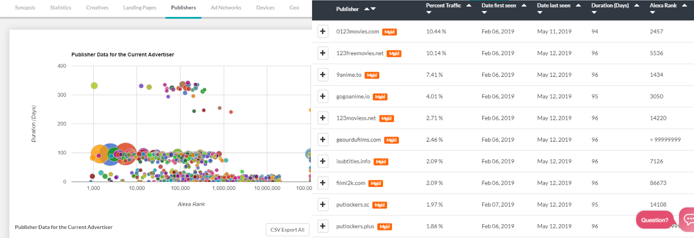Click chart title 'Publisher Data for the Current Advertiser'
The width and height of the screenshot is (694, 238).
pos(123,55)
